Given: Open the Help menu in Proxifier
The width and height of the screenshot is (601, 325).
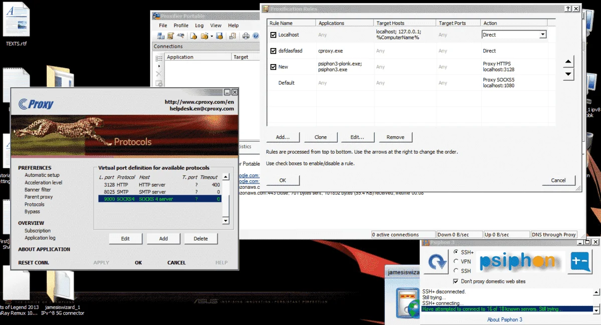Looking at the screenshot, I should point(234,25).
